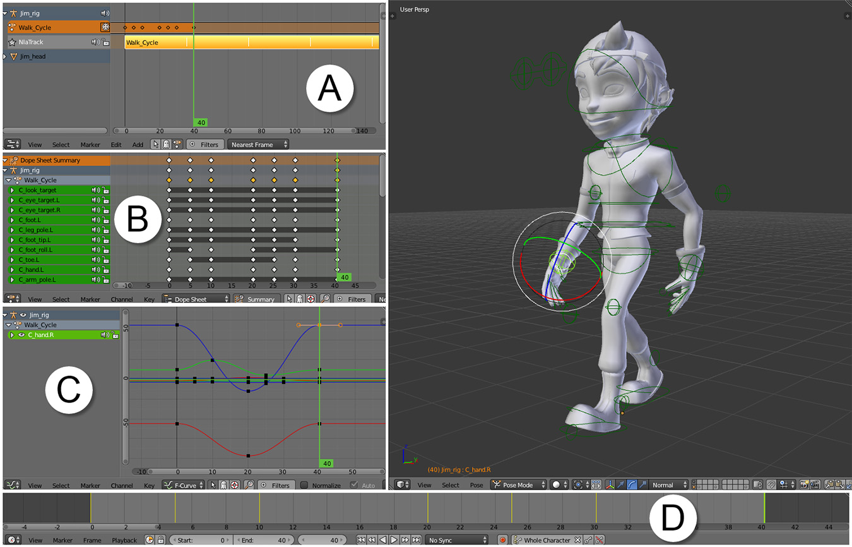
Task: Mute the C_hand.L channel speaker icon
Action: 95,270
